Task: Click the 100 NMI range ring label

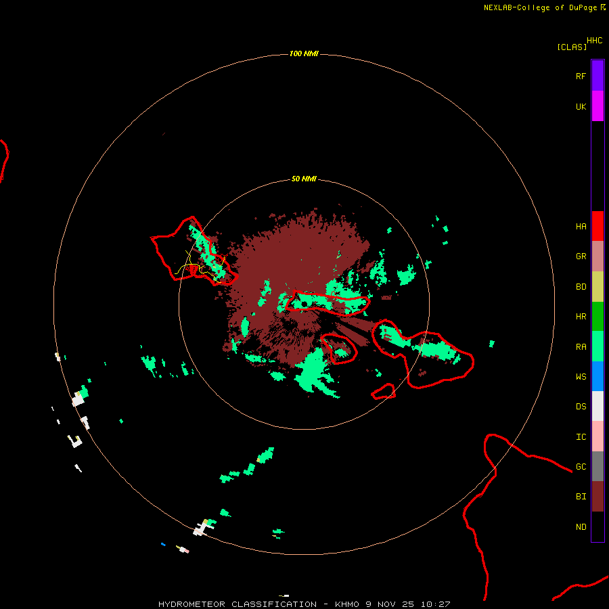Action: (x=304, y=53)
